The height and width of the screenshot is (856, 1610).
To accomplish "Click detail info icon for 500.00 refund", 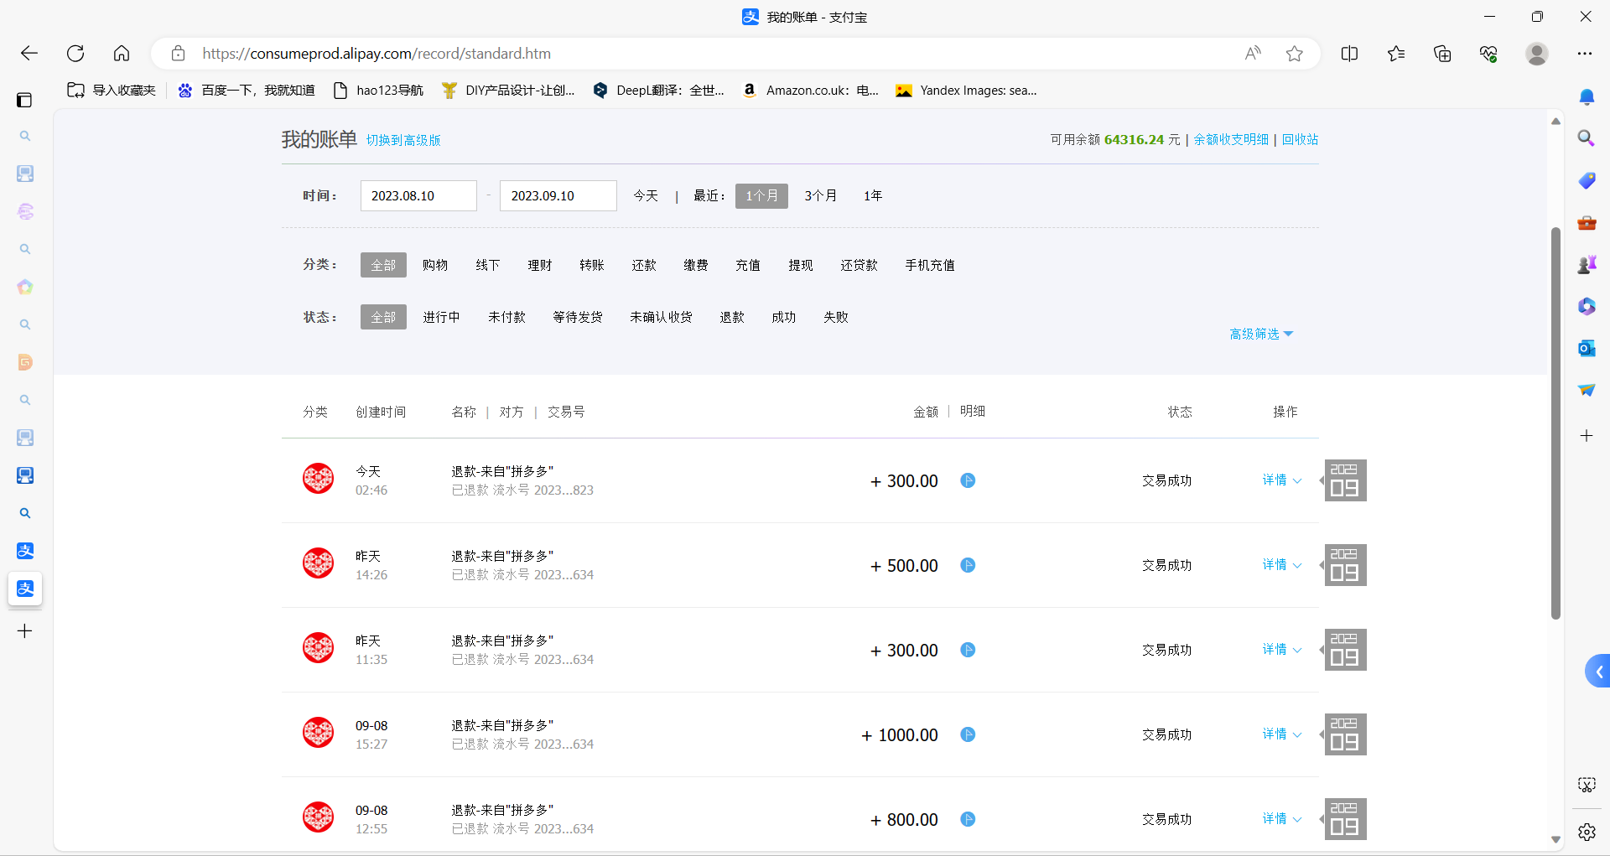I will point(968,565).
